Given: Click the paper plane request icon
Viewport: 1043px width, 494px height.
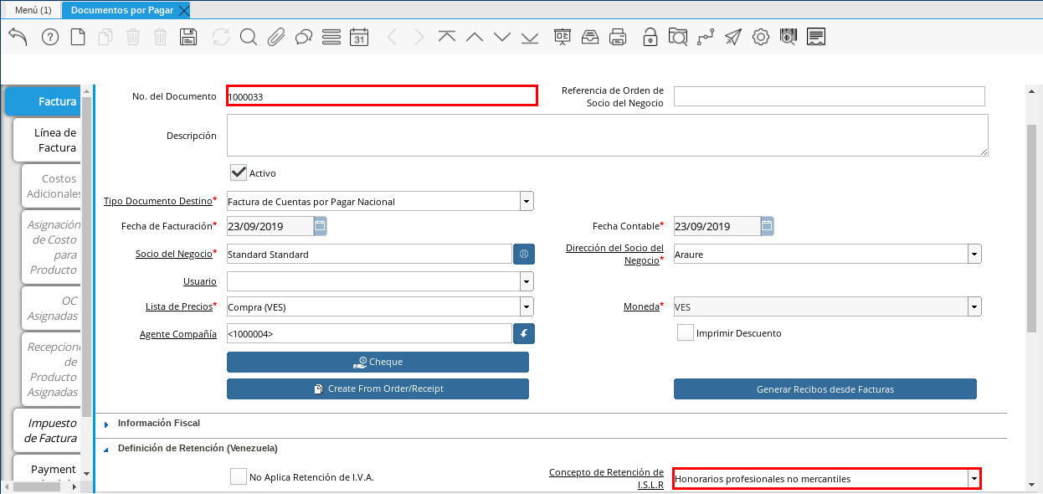Looking at the screenshot, I should (732, 37).
